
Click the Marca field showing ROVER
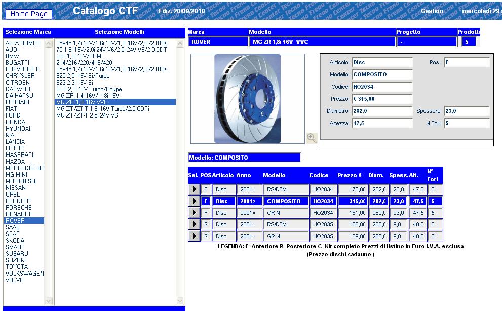tap(218, 42)
